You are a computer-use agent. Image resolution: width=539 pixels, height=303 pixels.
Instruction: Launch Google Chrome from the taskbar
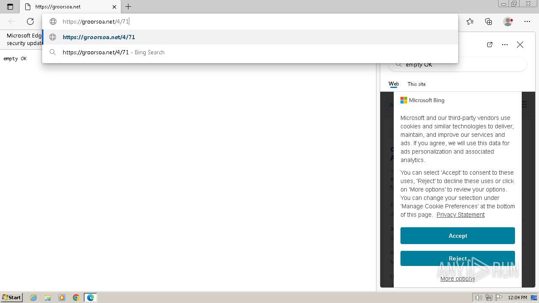(x=76, y=298)
